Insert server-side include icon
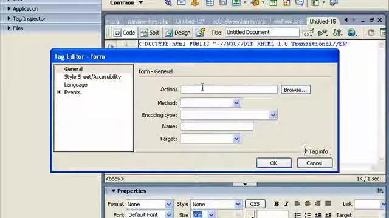Screen dimensions: 389x218 [x=286, y=2]
